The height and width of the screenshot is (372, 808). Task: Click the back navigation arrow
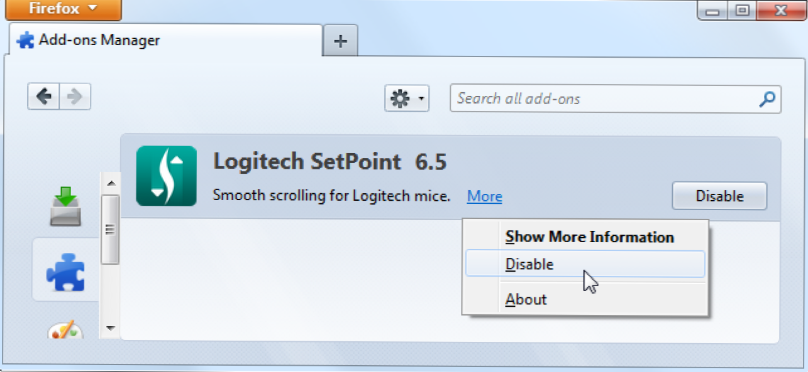[x=43, y=97]
